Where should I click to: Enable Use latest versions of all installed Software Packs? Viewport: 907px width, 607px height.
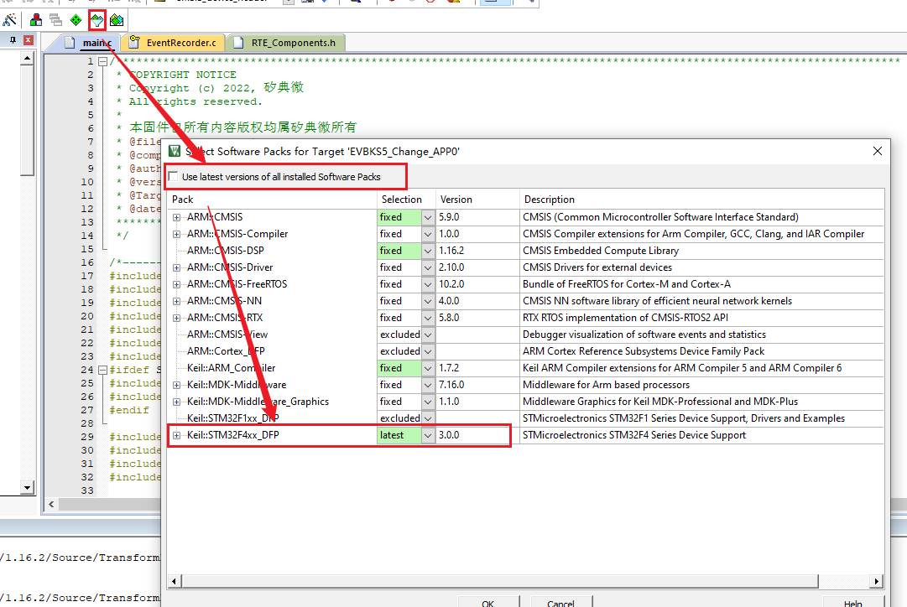pos(175,176)
